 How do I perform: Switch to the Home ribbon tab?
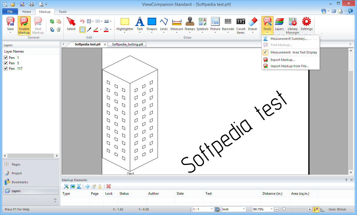coord(27,12)
